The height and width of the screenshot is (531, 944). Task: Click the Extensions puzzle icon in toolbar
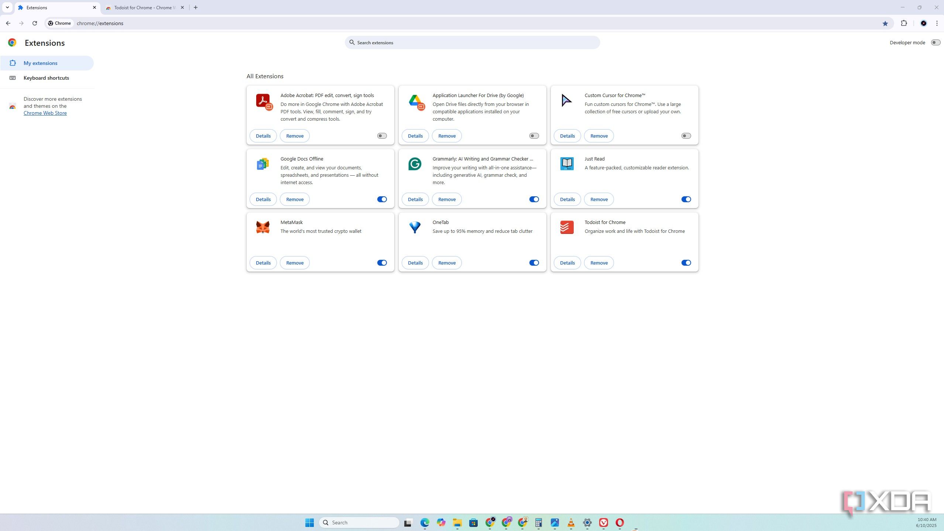[903, 23]
